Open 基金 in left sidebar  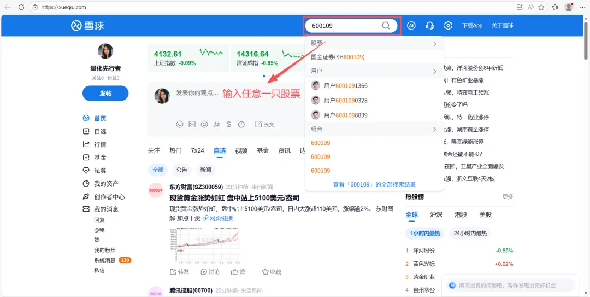(95, 158)
